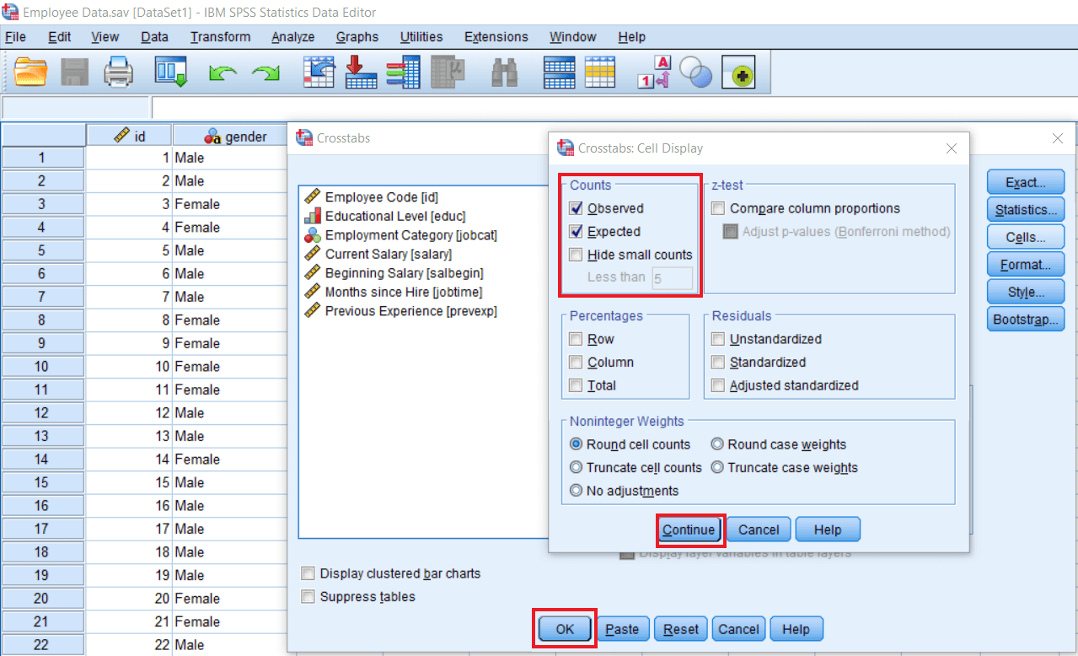
Task: Uncheck the Expected counts checkbox
Action: point(576,232)
